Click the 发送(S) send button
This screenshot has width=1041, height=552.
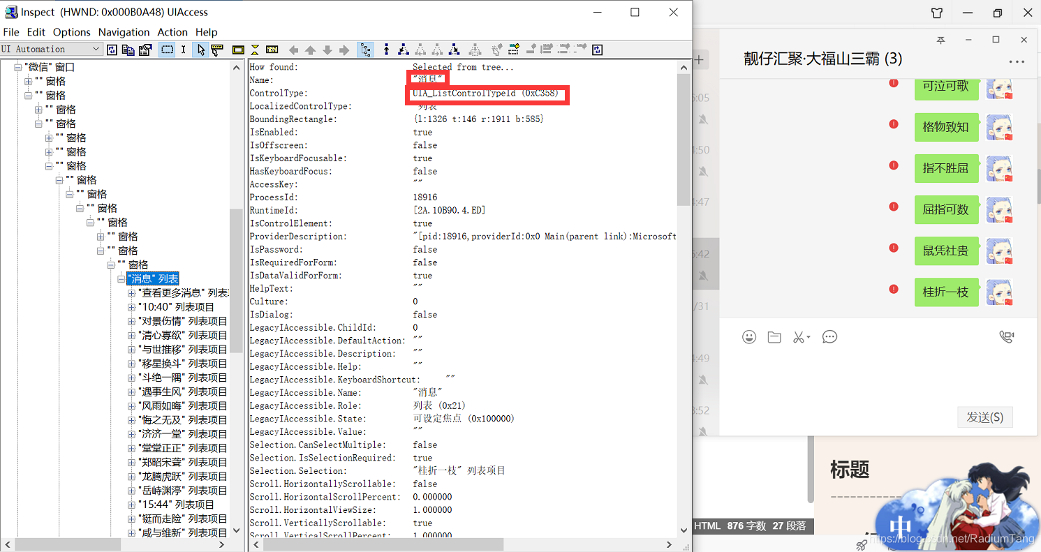click(985, 417)
